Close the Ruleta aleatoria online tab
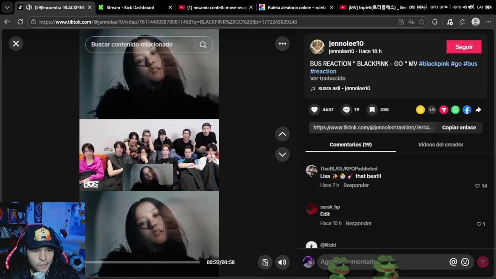This screenshot has height=279, width=496. [331, 7]
